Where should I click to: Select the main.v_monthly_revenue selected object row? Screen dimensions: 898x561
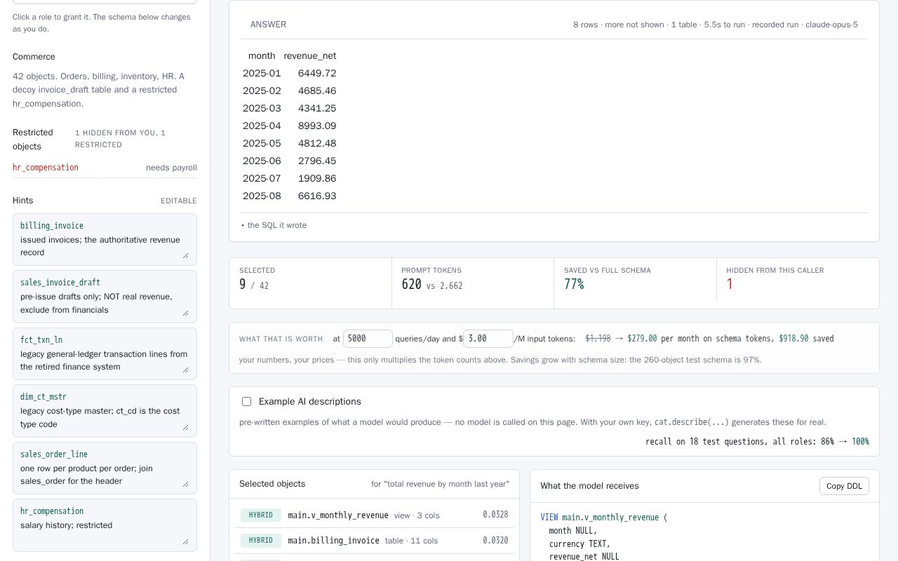pyautogui.click(x=374, y=515)
